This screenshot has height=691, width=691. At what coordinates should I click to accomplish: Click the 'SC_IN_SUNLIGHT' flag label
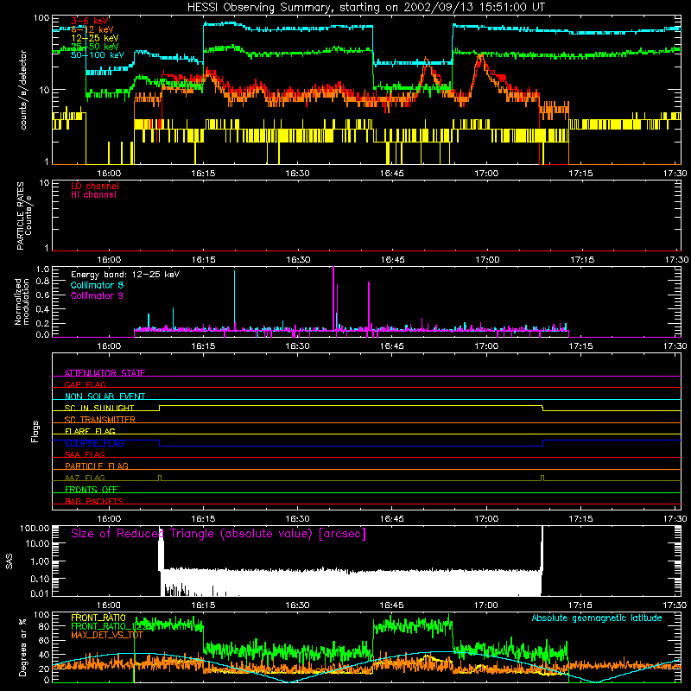pyautogui.click(x=99, y=408)
